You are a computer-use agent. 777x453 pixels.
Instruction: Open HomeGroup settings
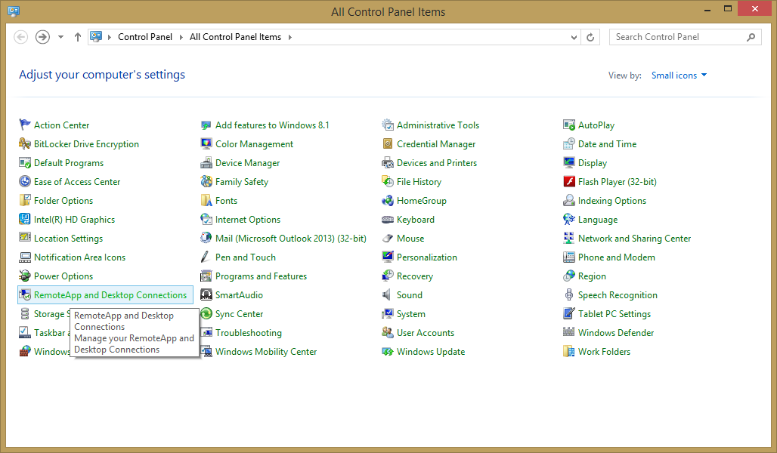point(420,200)
